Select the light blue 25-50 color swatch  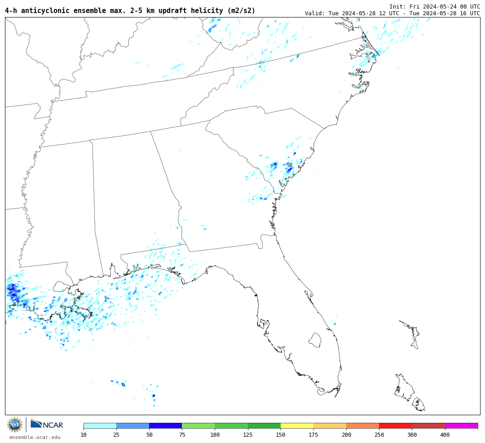click(132, 426)
